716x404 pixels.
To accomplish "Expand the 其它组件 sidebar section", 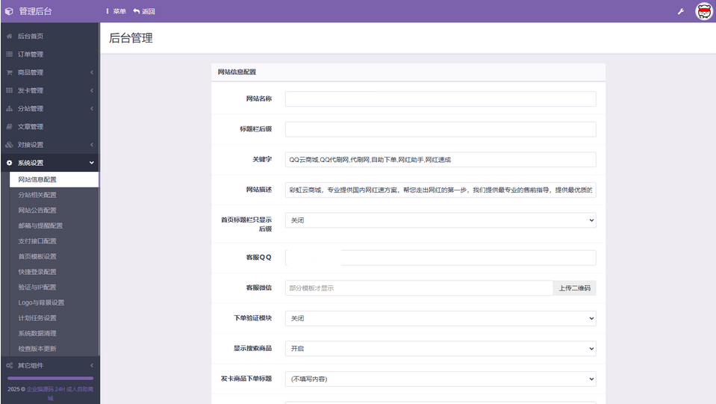I will click(x=49, y=365).
